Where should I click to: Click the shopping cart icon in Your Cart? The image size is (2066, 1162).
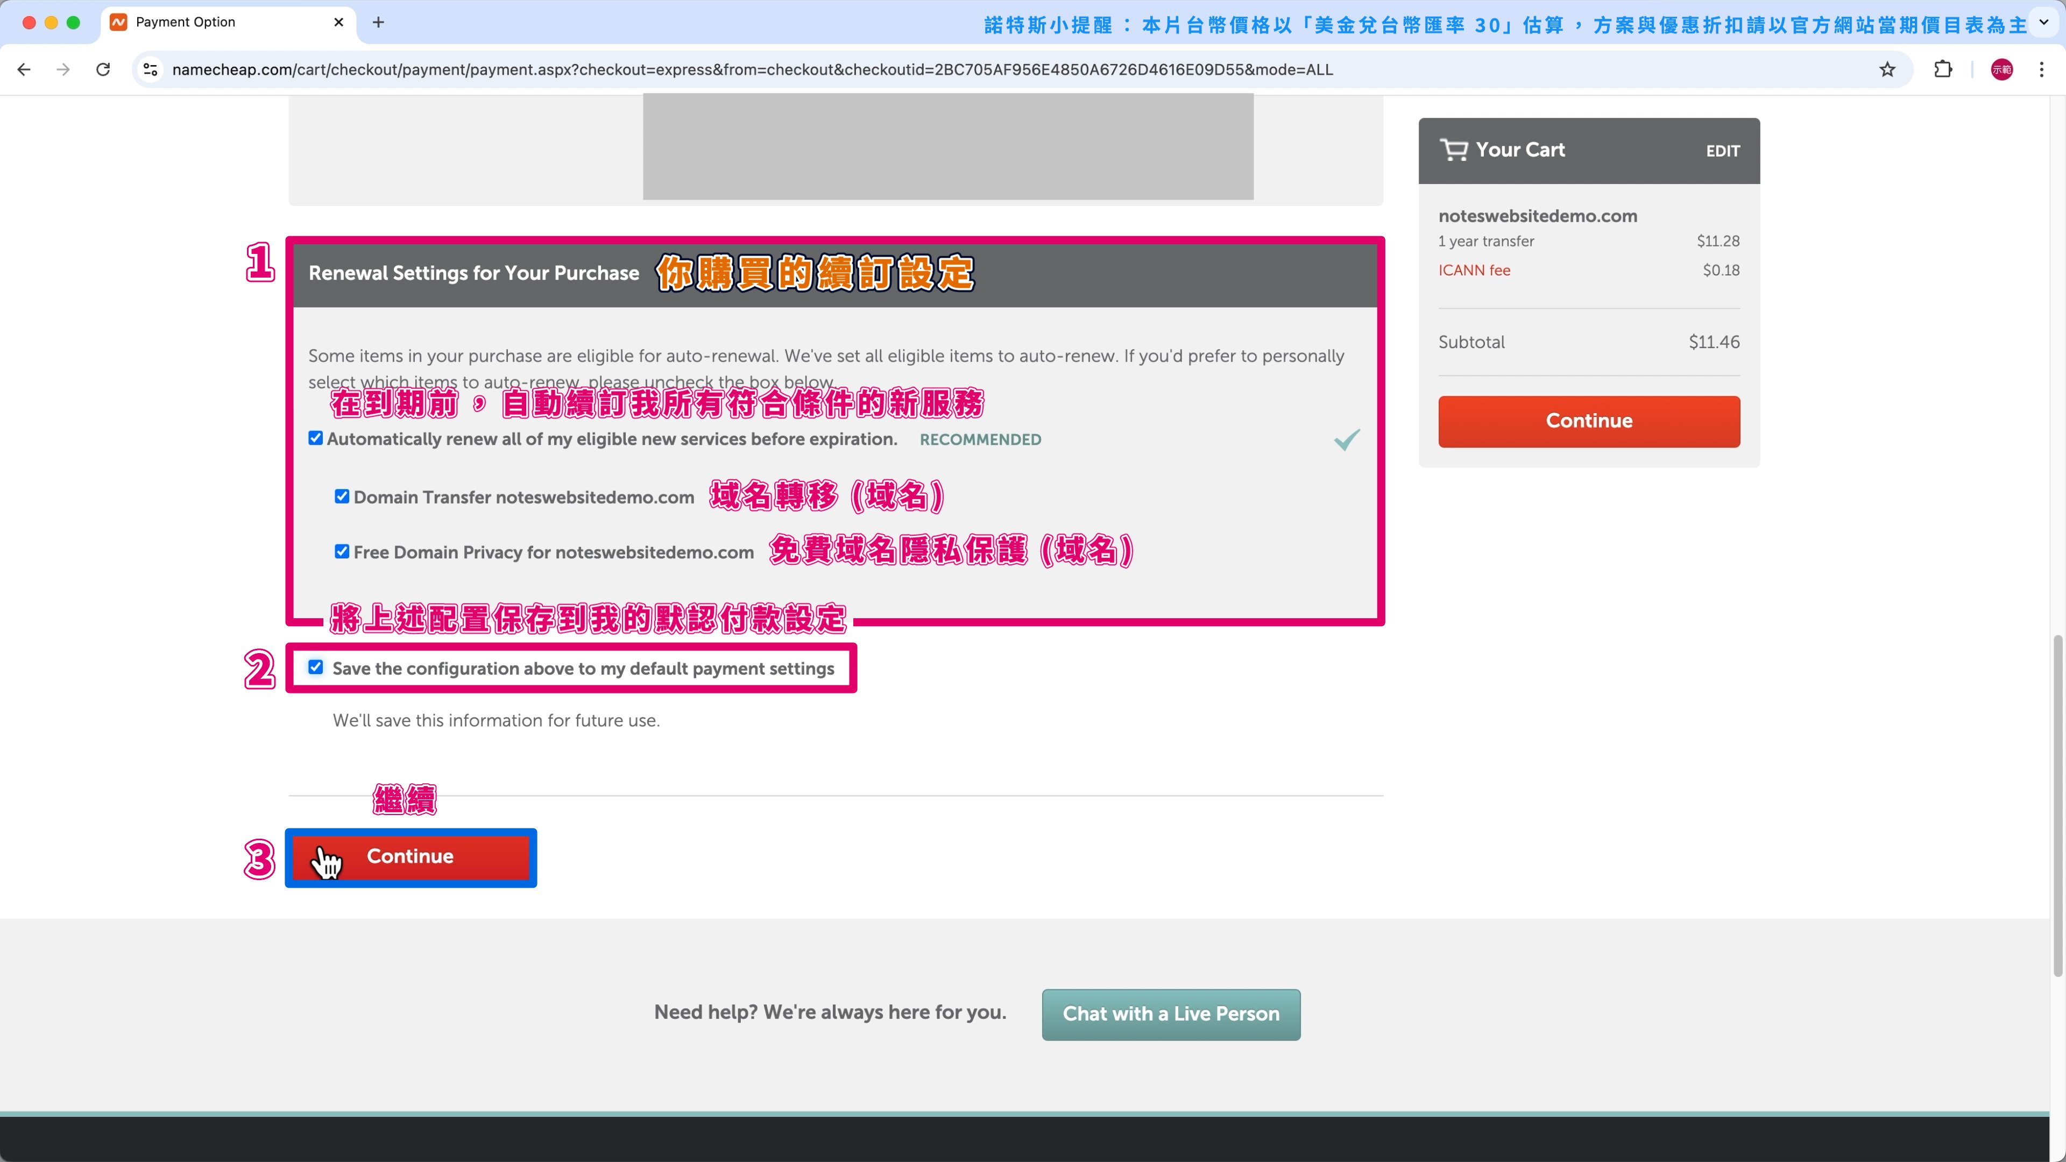(1453, 150)
